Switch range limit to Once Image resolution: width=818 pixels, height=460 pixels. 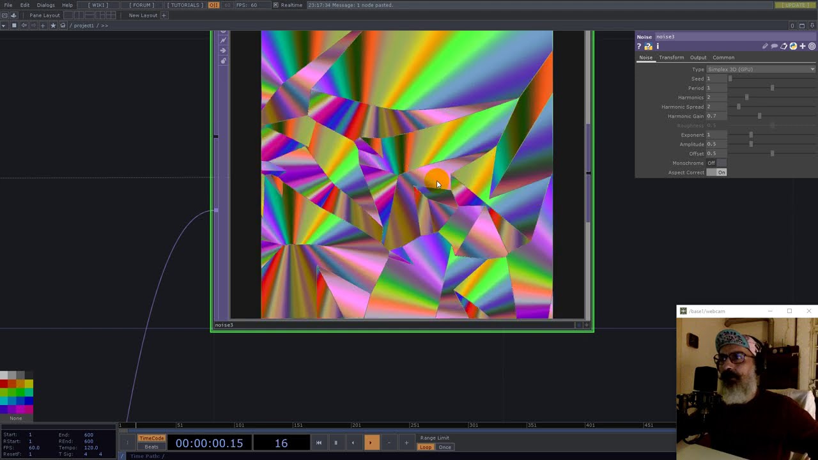click(445, 447)
